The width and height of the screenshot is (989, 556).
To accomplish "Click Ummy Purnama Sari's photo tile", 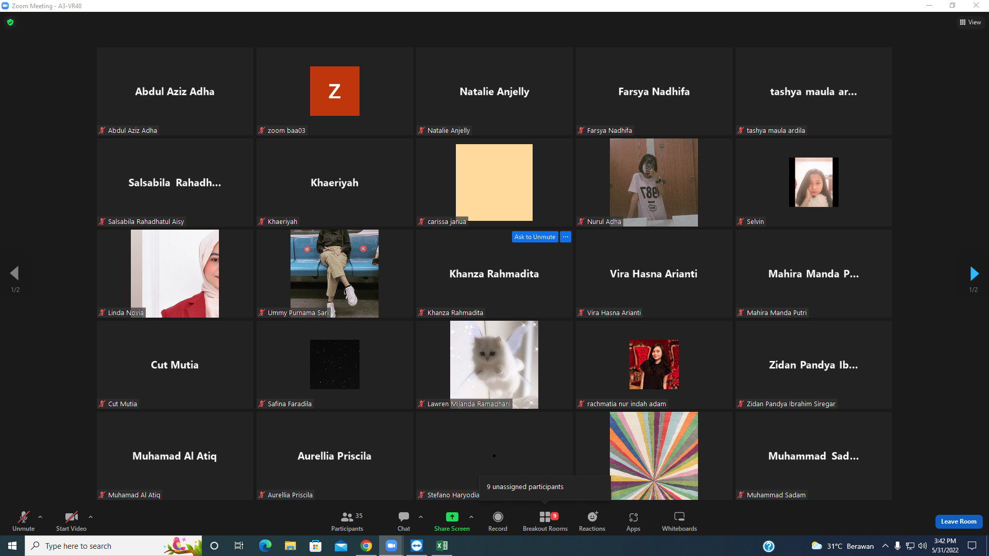I will point(334,273).
